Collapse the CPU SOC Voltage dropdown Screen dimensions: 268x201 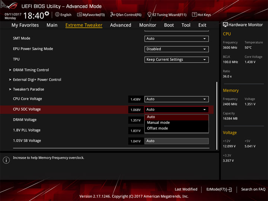click(x=176, y=109)
